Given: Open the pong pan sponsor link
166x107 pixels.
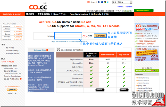Looking at the screenshot, I should 142,86.
